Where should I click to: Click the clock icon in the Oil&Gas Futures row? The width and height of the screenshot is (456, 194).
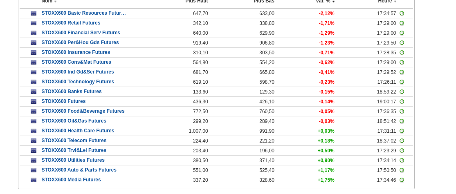(x=402, y=121)
